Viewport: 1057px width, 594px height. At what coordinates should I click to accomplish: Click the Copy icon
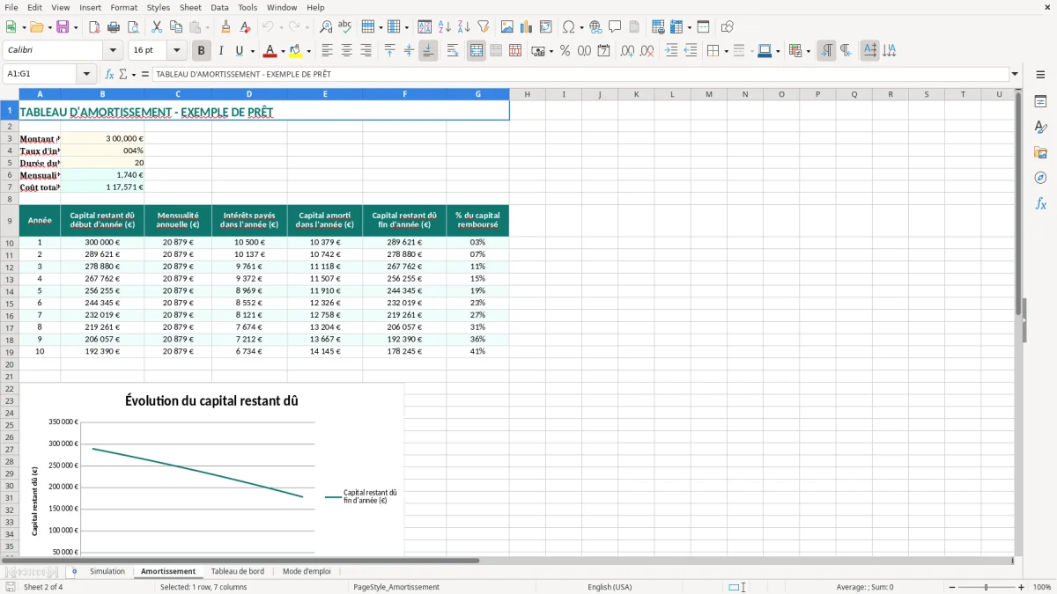176,27
